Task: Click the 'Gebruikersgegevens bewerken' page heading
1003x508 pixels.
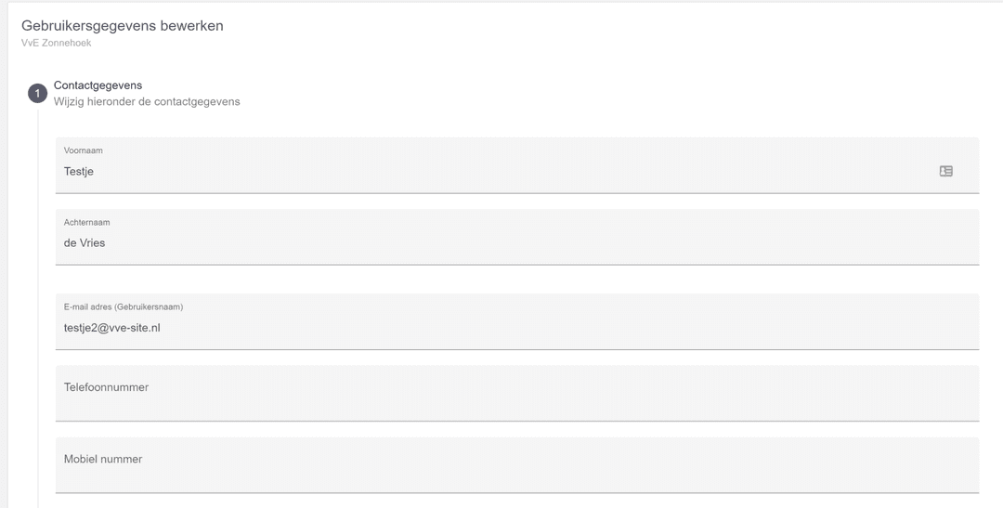Action: pos(123,25)
